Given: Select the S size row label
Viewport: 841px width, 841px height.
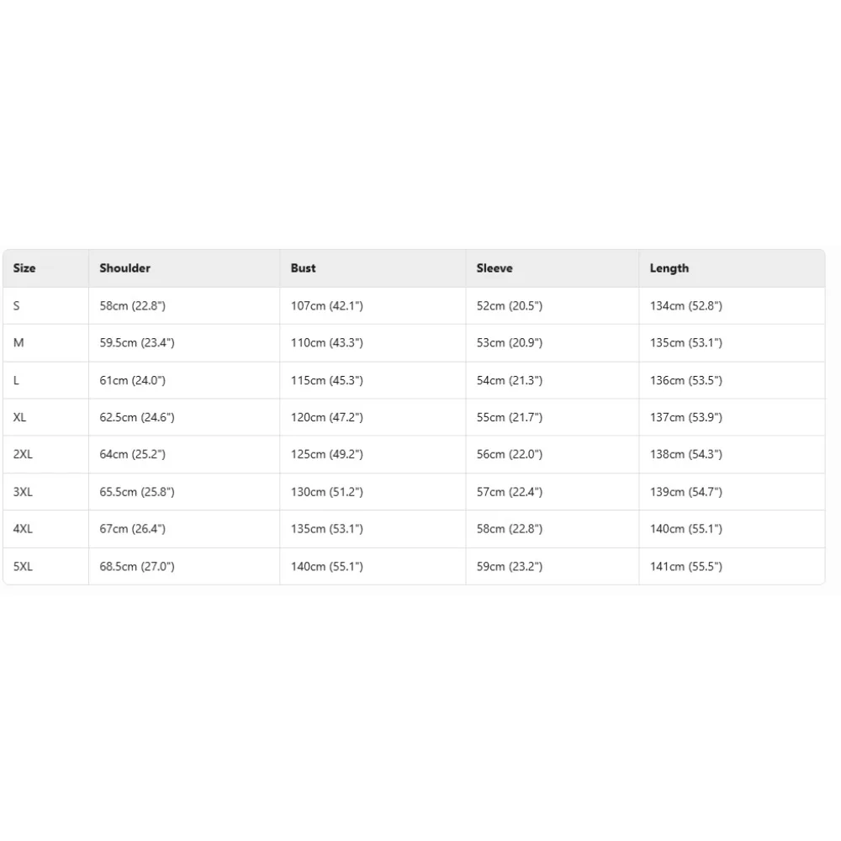Looking at the screenshot, I should [x=17, y=306].
